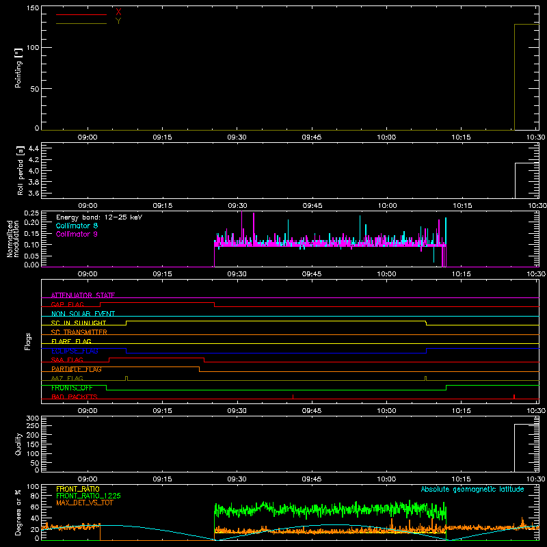Click the blue ECLIPSE_FLAG label
Viewport: 547px width, 547px height.
click(75, 351)
